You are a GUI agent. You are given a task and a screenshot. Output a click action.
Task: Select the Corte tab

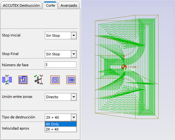(51, 5)
